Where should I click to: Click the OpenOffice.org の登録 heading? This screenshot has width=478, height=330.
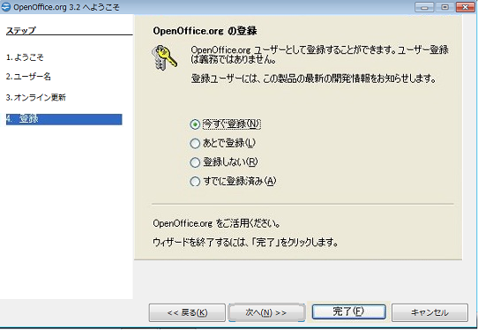pyautogui.click(x=205, y=31)
